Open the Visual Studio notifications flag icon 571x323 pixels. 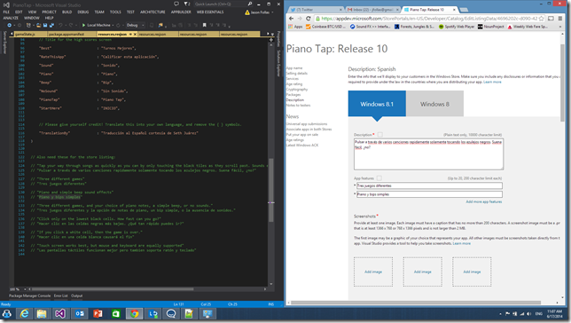coord(187,4)
